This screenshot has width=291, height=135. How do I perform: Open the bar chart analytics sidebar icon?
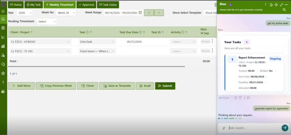pyautogui.click(x=3, y=46)
